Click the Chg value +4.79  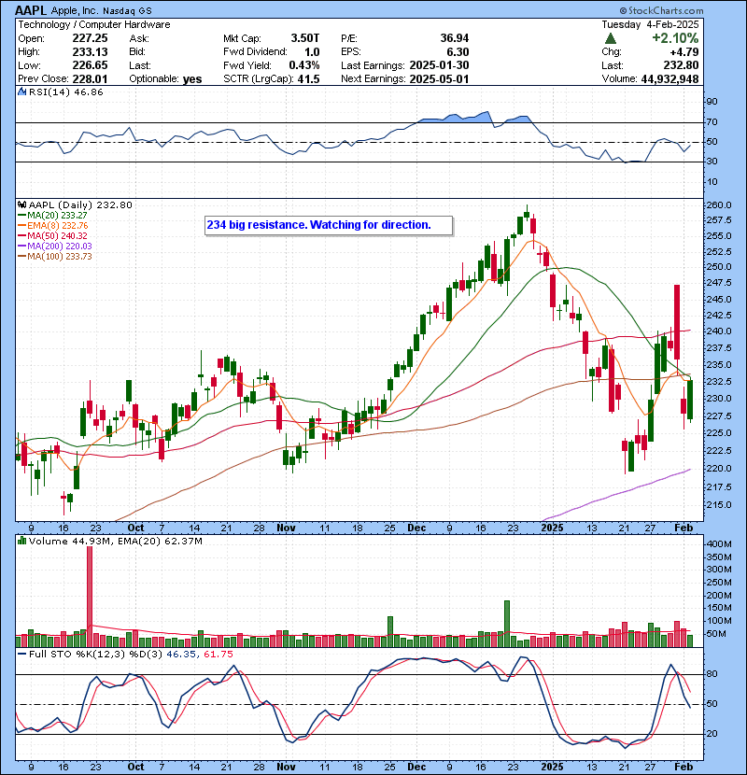point(684,52)
